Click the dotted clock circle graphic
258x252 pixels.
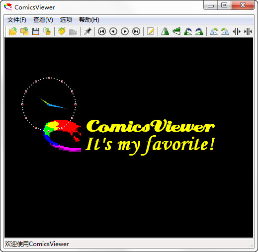tap(49, 104)
